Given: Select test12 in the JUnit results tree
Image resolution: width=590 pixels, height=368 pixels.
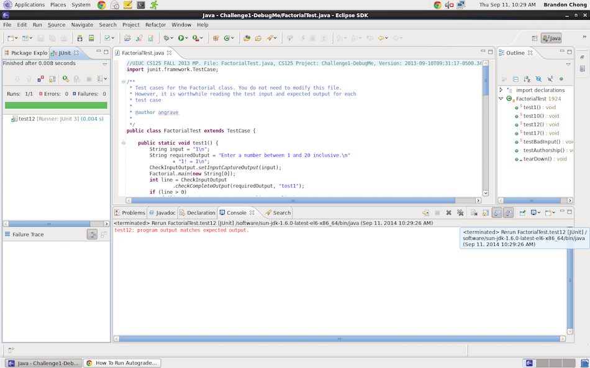Looking at the screenshot, I should pos(27,119).
